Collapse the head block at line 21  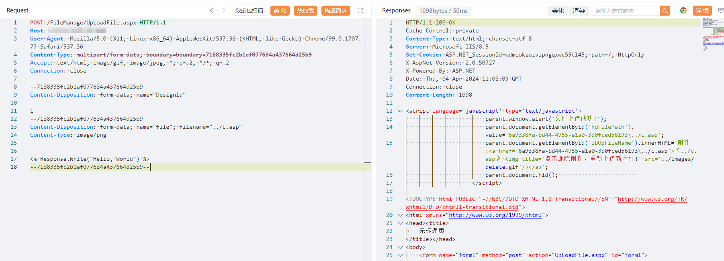(x=400, y=223)
